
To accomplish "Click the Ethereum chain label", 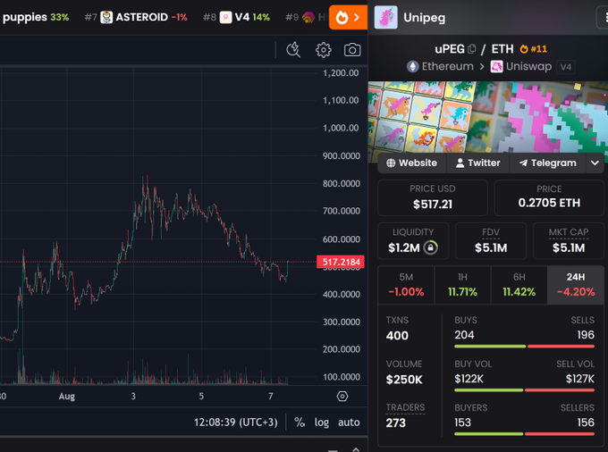I will (447, 67).
